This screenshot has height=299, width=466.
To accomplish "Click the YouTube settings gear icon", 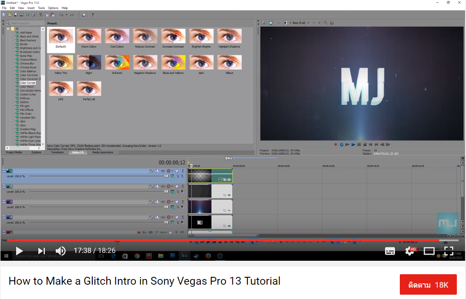I will coord(410,251).
